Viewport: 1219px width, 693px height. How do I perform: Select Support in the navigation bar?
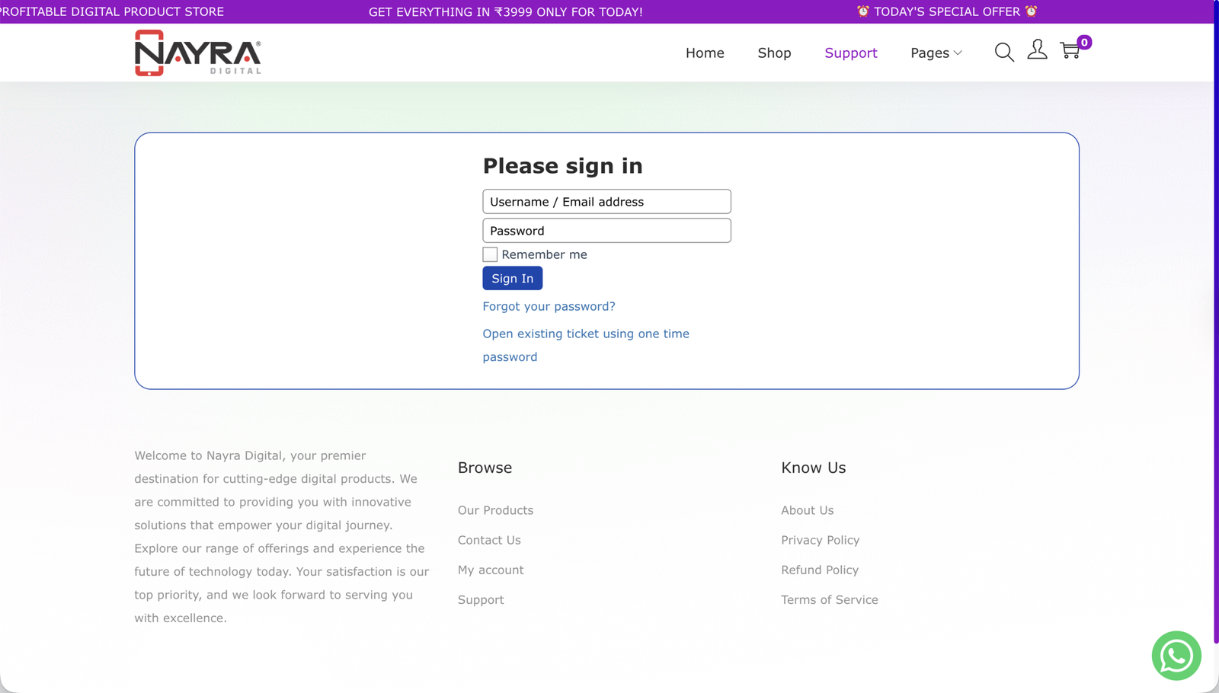[850, 53]
